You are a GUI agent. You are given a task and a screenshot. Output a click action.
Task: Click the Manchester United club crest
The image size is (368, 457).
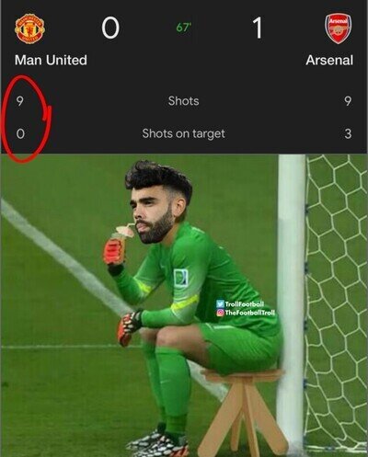click(29, 28)
